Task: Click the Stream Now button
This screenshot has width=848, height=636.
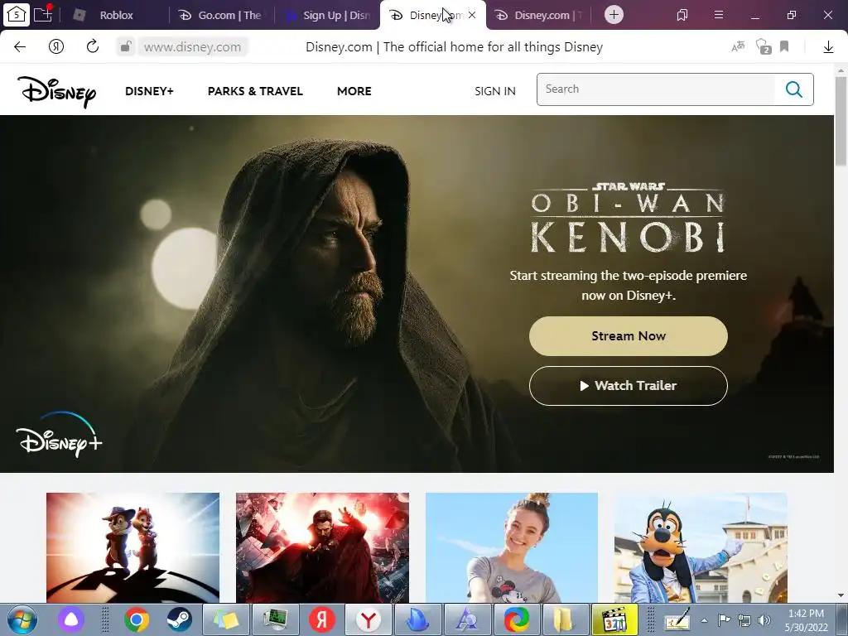Action: pyautogui.click(x=629, y=336)
